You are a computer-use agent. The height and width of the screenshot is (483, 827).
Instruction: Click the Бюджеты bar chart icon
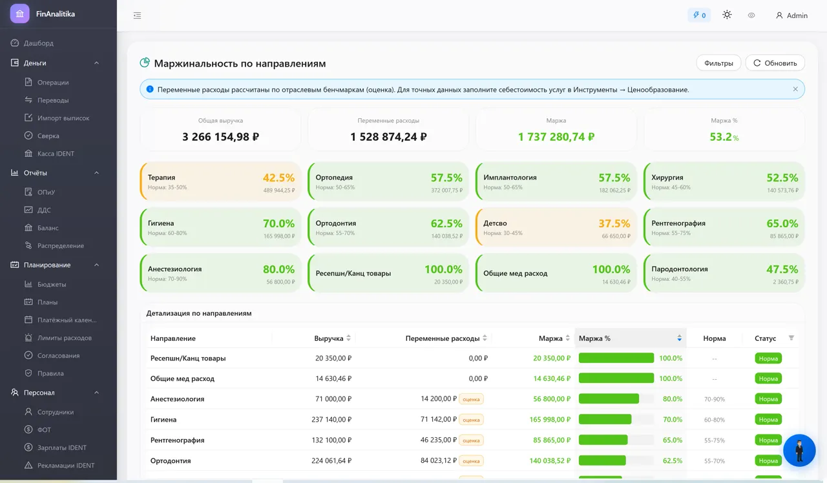[28, 284]
